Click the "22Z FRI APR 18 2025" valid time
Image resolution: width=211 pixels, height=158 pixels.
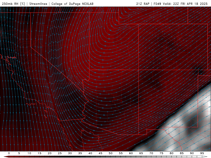coord(190,4)
